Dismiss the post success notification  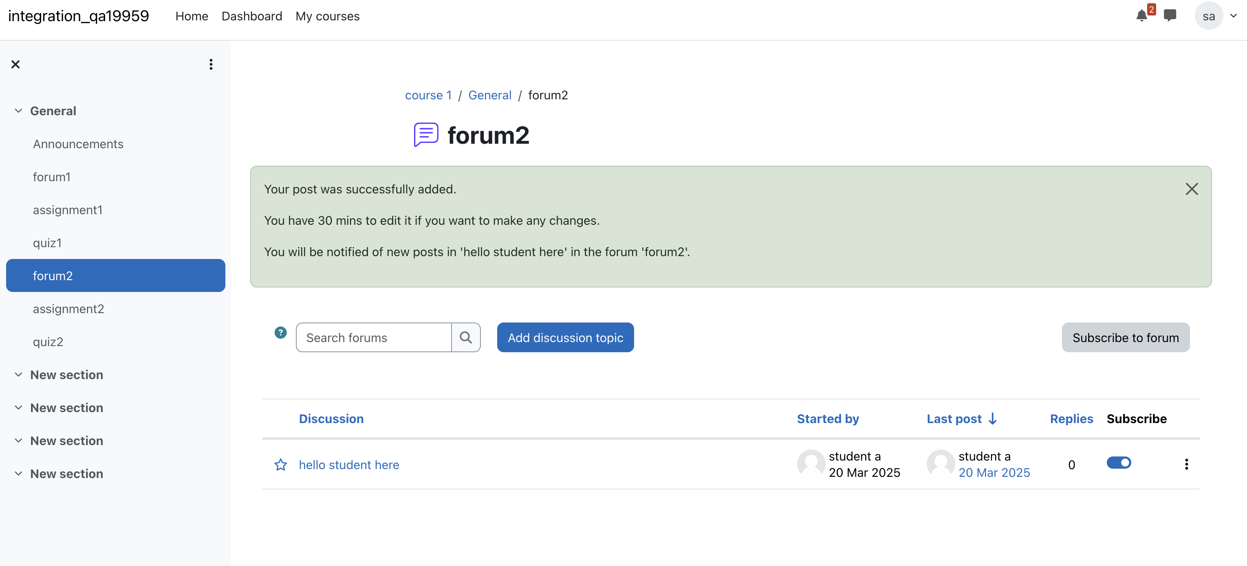point(1191,189)
